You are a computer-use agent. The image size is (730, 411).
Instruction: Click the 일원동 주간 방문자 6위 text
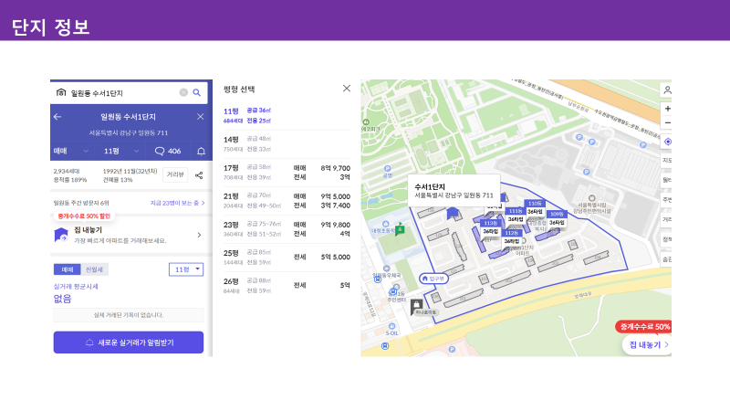coord(81,203)
